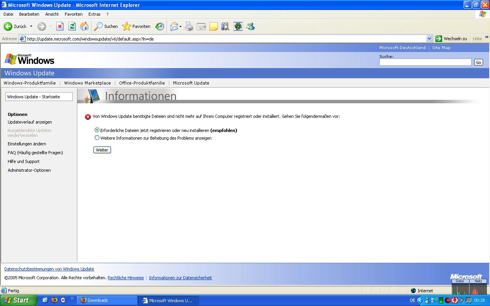Click the history clock toolbar icon
490x306 pixels.
[x=160, y=26]
